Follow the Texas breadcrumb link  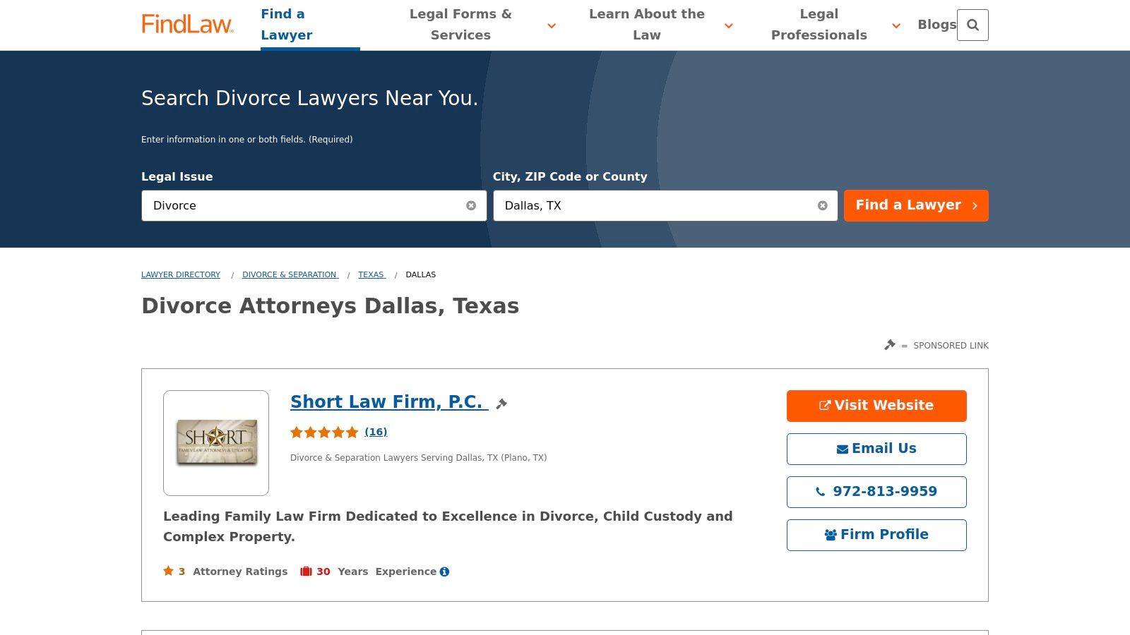[x=371, y=274]
